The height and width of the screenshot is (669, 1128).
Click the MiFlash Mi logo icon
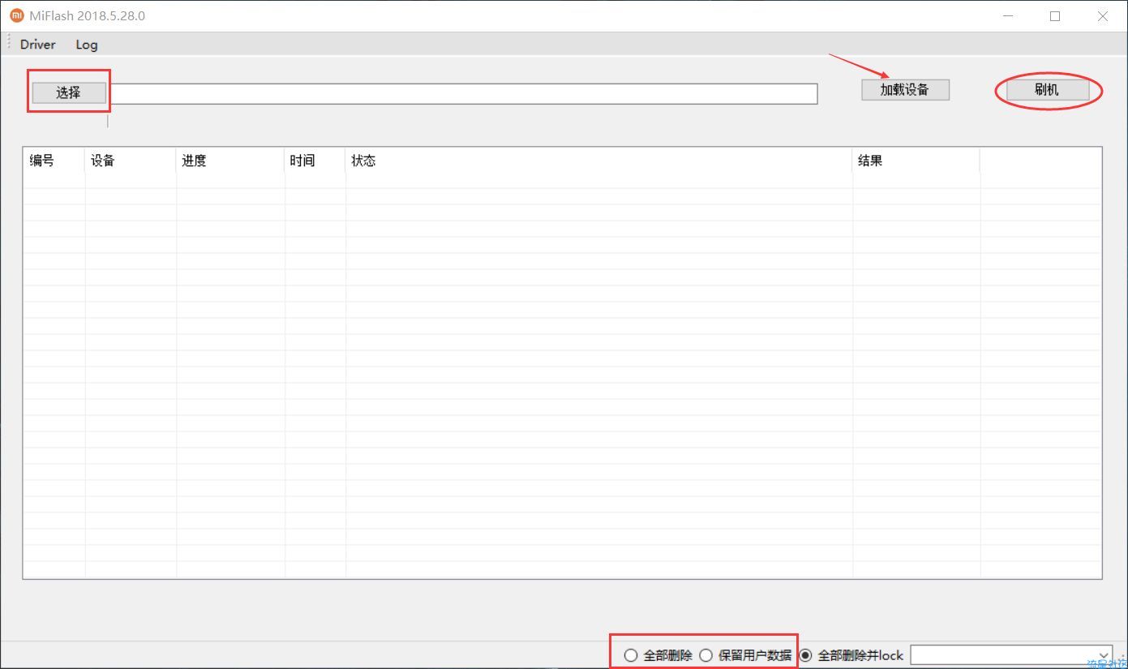16,15
